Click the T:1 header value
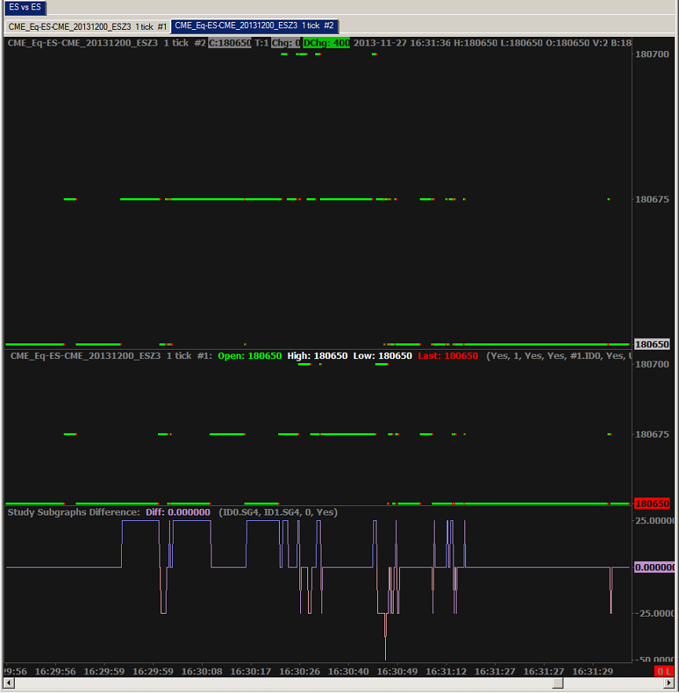679x693 pixels. 262,43
